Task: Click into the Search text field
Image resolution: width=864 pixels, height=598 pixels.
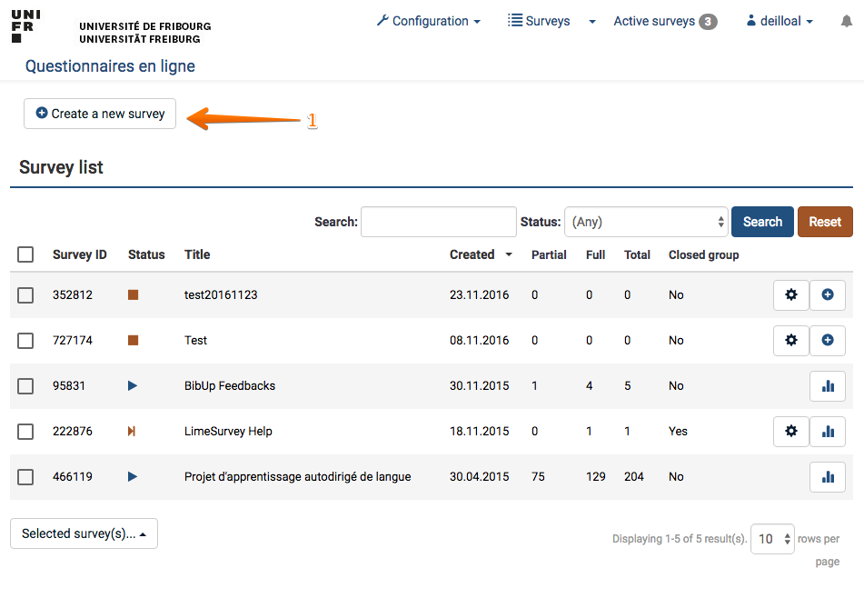Action: coord(438,222)
